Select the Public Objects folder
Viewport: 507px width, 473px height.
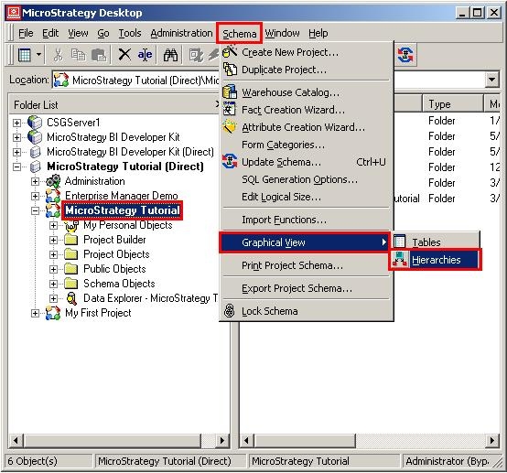(114, 269)
